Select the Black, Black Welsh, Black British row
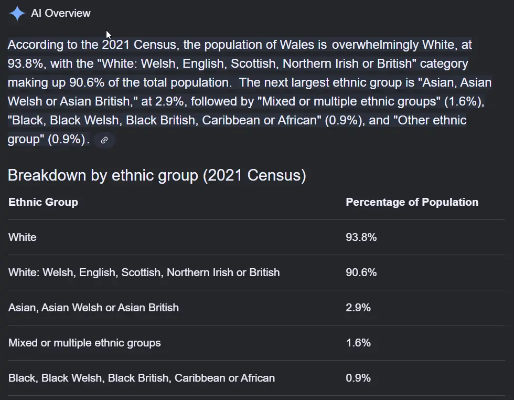This screenshot has height=400, width=514. pyautogui.click(x=141, y=378)
